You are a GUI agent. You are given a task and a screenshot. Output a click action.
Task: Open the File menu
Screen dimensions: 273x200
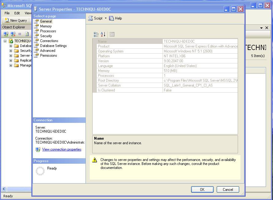pyautogui.click(x=7, y=13)
